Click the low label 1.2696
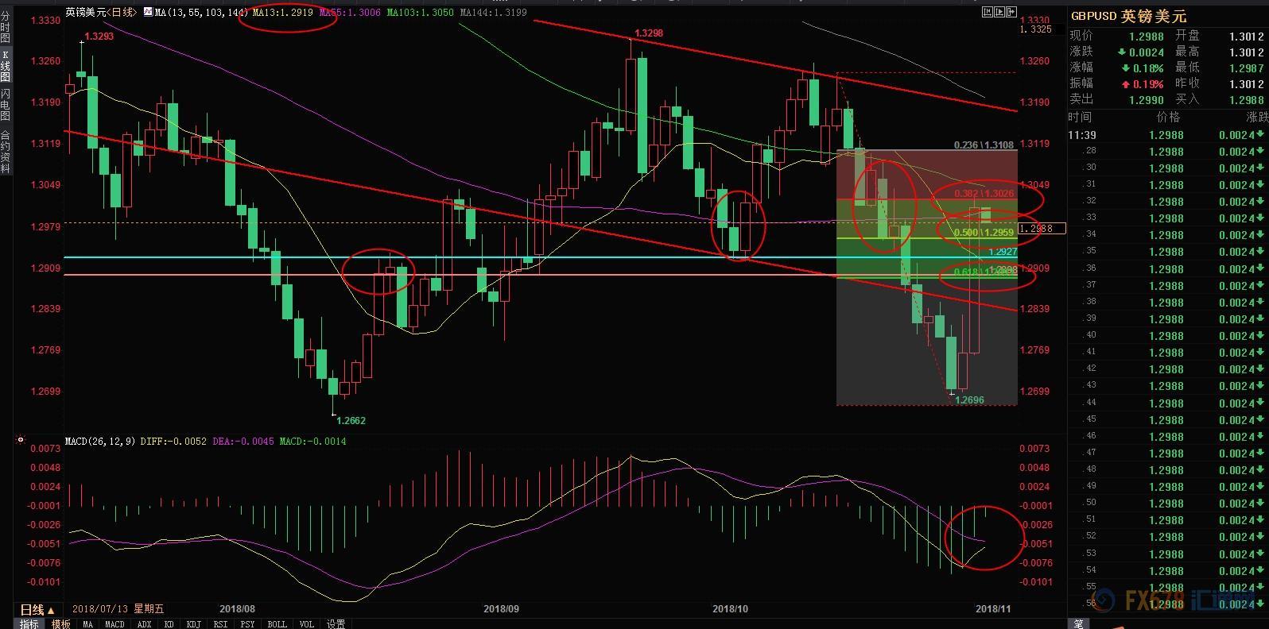1269x629 pixels. click(x=969, y=399)
